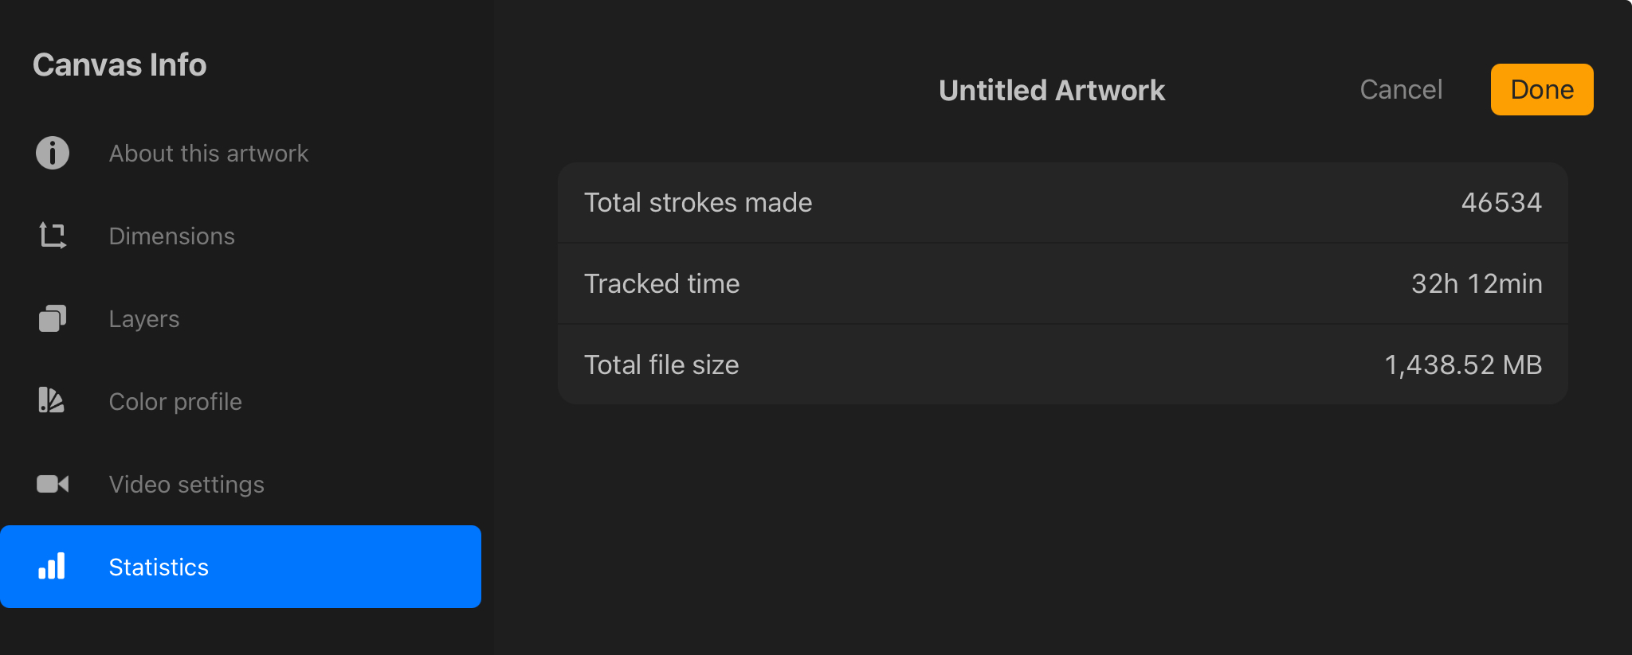This screenshot has height=655, width=1632.
Task: Select the Statistics menu item
Action: coord(241,567)
